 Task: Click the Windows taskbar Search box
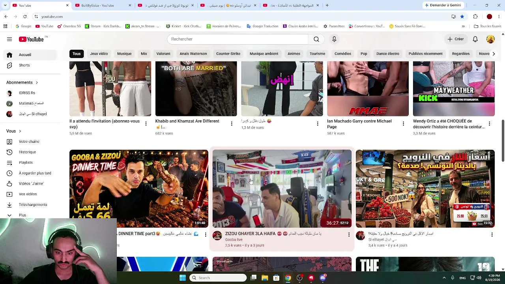point(219,278)
